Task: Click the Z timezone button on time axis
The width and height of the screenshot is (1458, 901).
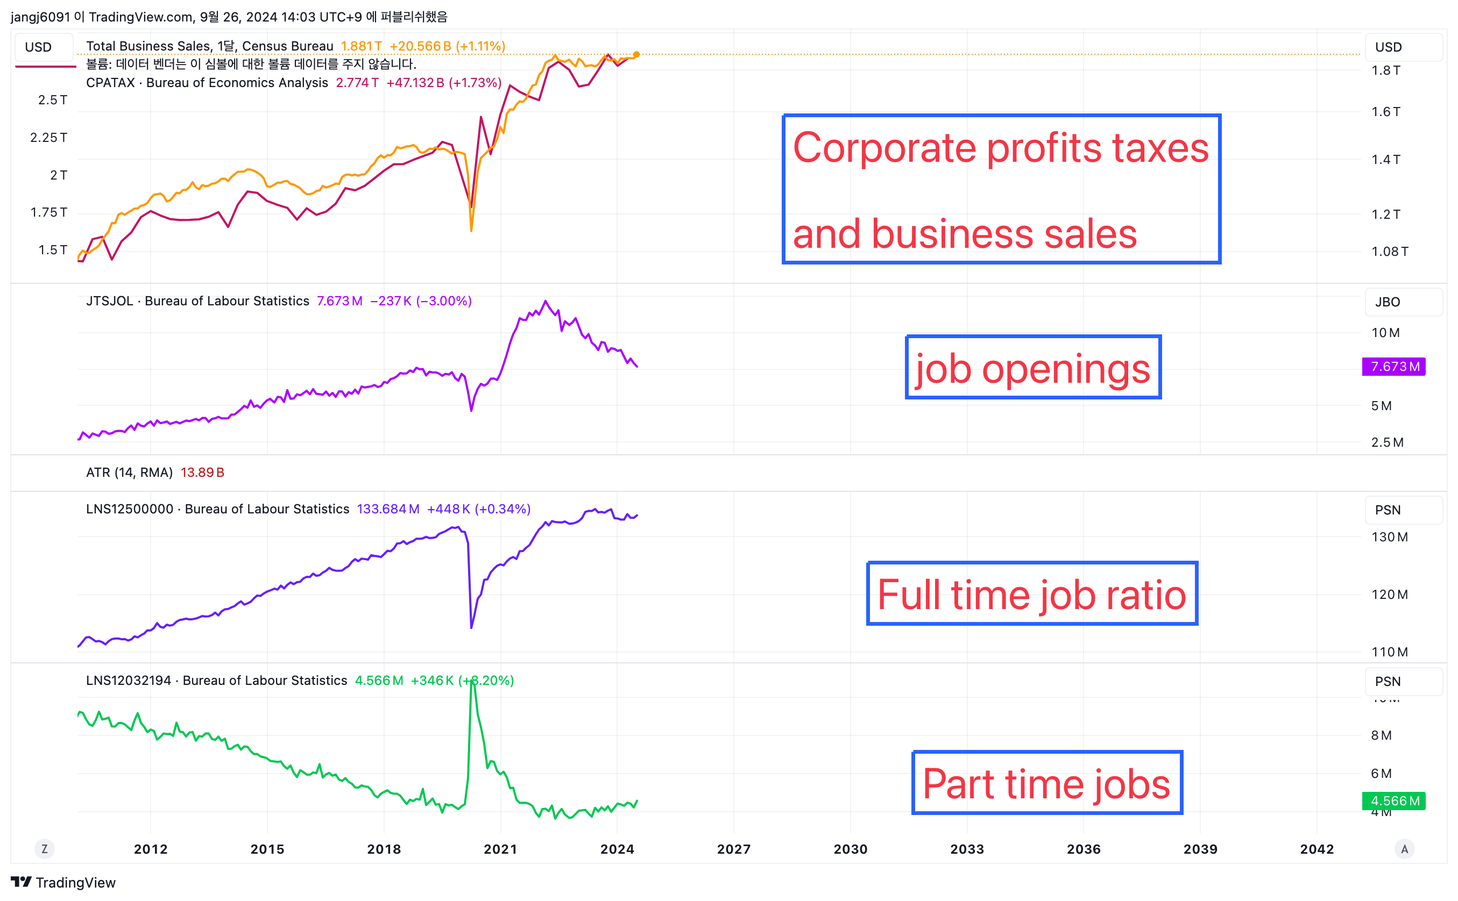Action: (x=44, y=848)
